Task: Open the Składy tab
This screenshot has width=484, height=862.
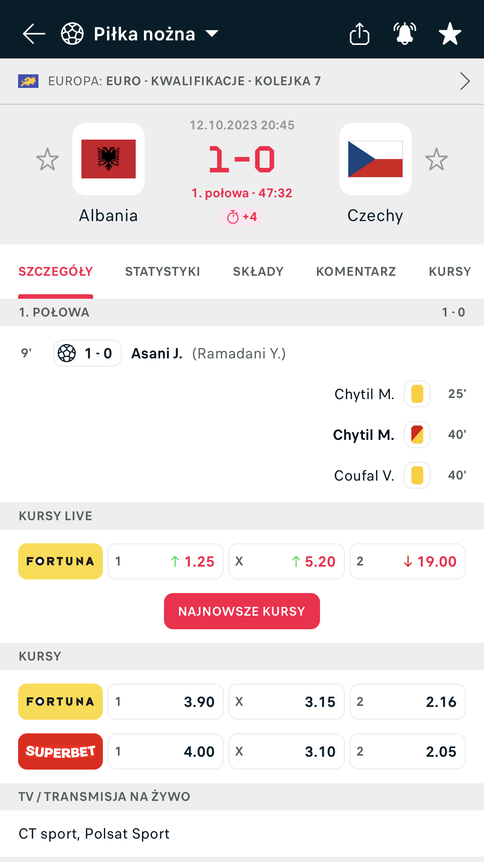Action: coord(258,272)
